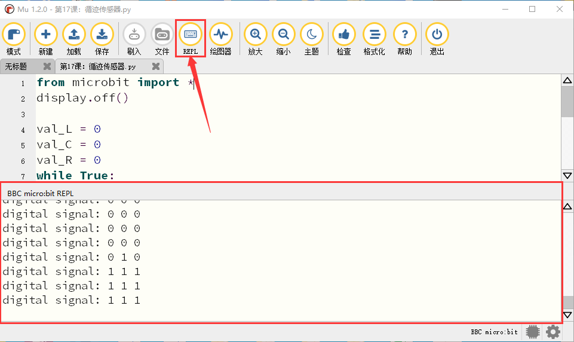Screen dimensions: 574x342
Task: Quit Mu with 退出
Action: 437,39
